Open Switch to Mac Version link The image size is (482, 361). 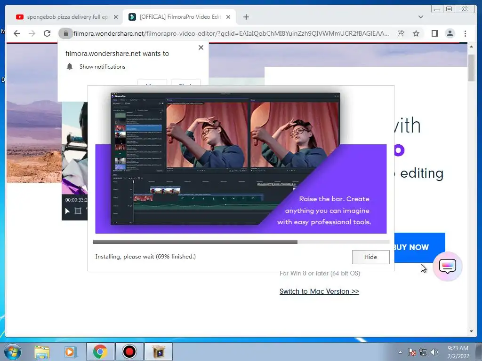point(319,291)
